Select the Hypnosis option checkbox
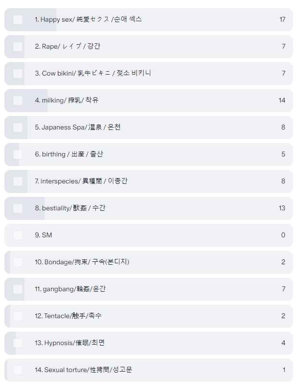 point(18,343)
